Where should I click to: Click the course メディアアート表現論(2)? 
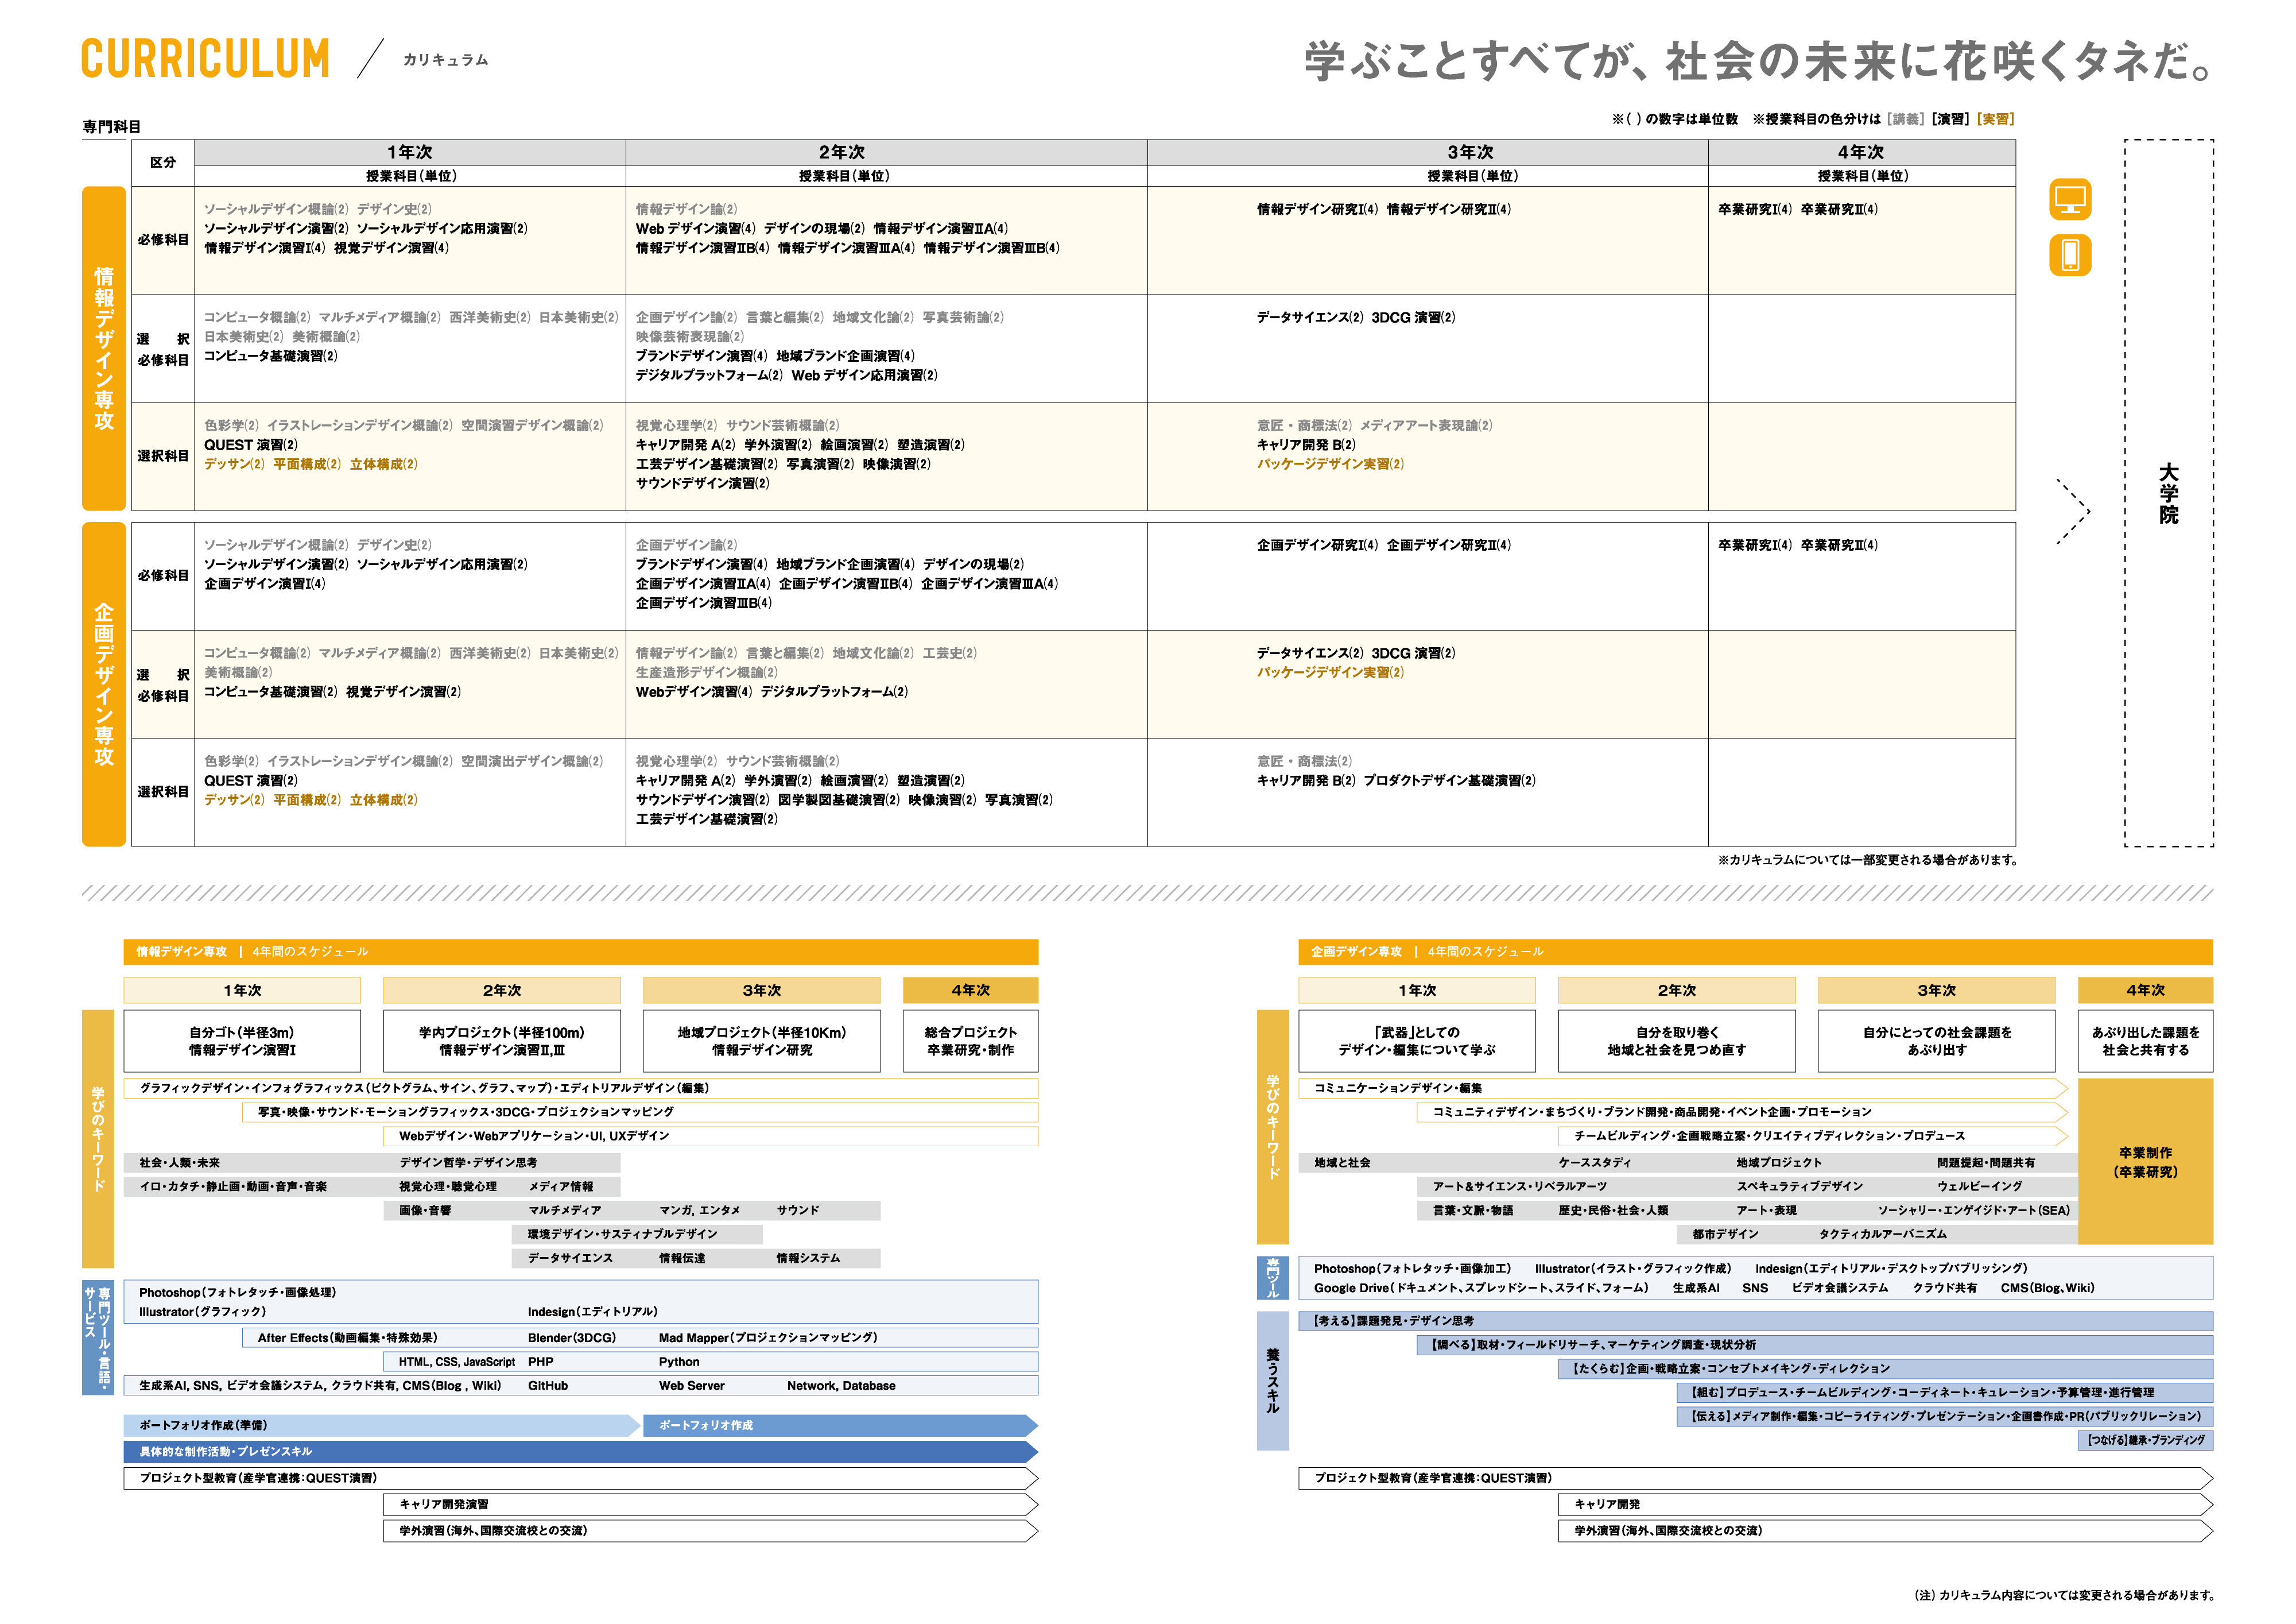pyautogui.click(x=1426, y=426)
